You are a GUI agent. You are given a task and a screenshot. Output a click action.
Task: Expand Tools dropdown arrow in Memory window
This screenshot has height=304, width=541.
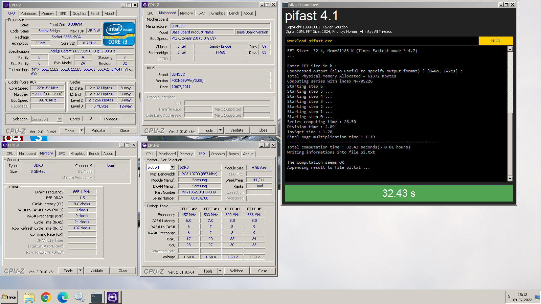(x=80, y=271)
